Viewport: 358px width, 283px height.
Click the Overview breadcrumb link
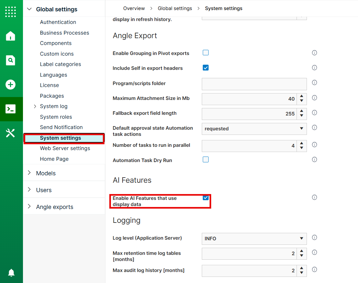click(134, 8)
